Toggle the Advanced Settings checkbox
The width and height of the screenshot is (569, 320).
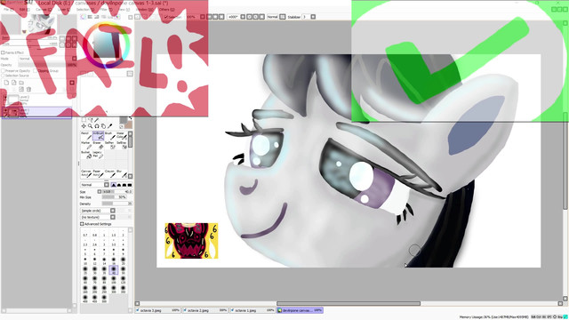pos(82,224)
